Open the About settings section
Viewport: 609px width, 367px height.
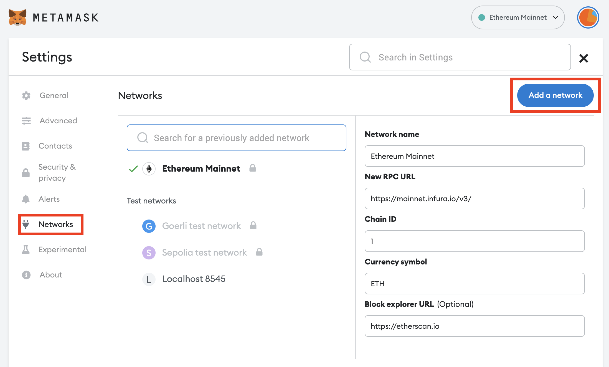[x=51, y=275]
